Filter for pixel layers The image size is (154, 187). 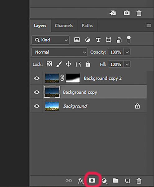77,40
